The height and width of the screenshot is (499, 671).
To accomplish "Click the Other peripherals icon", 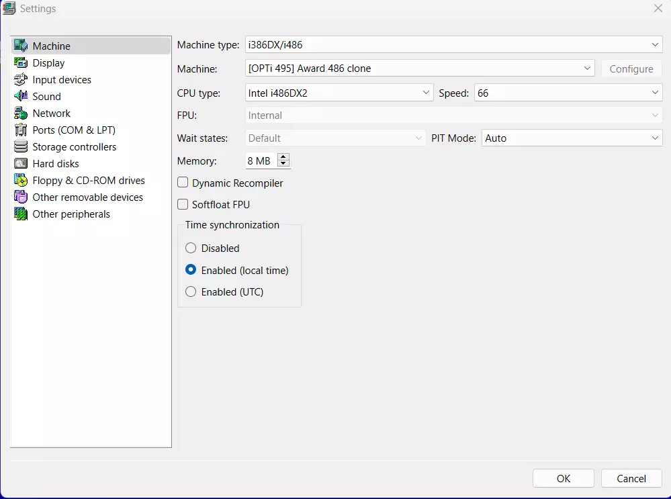I will point(21,214).
